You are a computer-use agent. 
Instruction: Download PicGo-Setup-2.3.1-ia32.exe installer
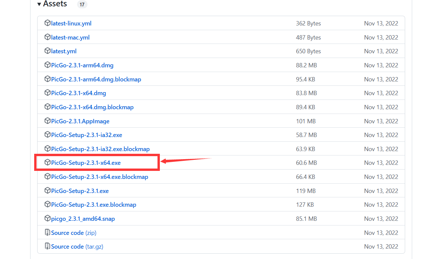pos(86,135)
